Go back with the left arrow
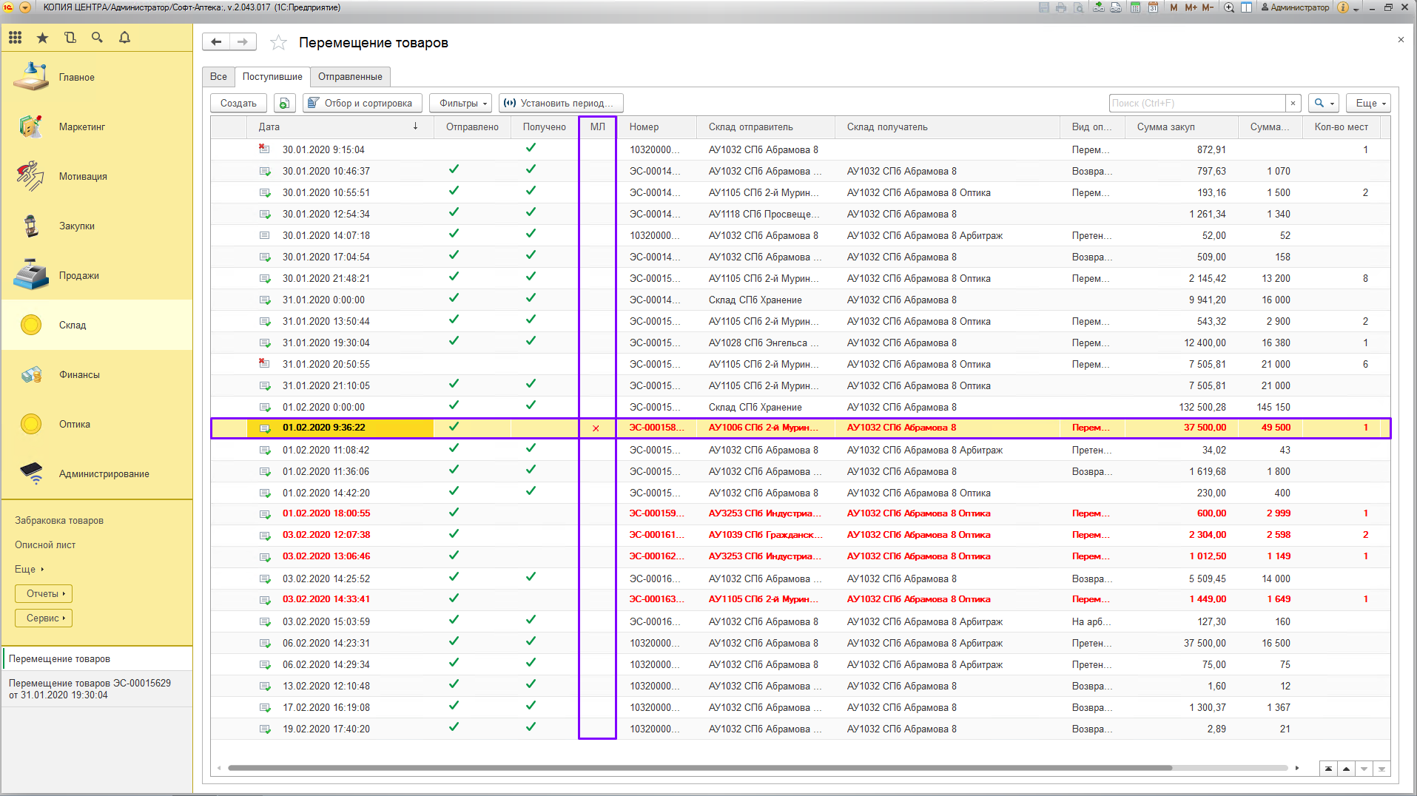The width and height of the screenshot is (1417, 796). click(216, 42)
